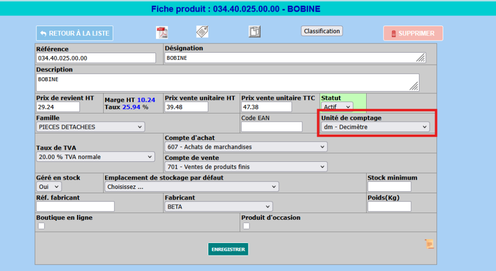Screen dimensions: 496x271
Task: Select default storage location dropdown
Action: coord(192,187)
